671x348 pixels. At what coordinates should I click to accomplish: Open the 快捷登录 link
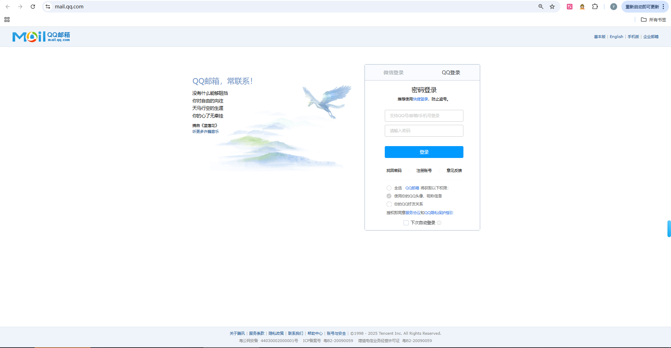click(x=420, y=99)
